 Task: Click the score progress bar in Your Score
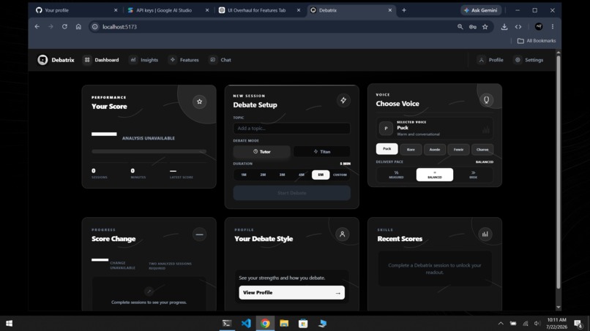click(x=149, y=151)
